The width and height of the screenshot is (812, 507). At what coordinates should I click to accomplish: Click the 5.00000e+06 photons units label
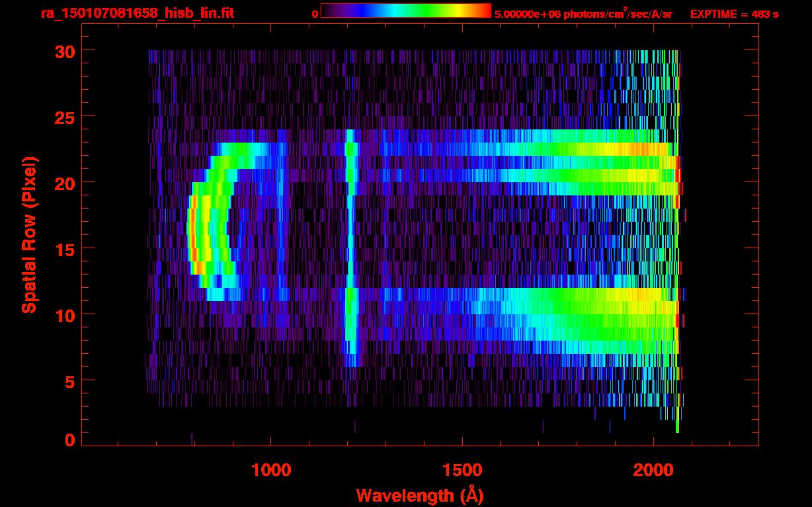click(x=583, y=14)
